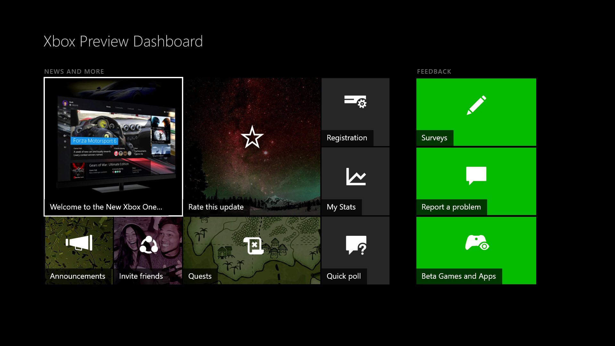Open the Rate this update label
This screenshot has width=615, height=346.
tap(216, 207)
